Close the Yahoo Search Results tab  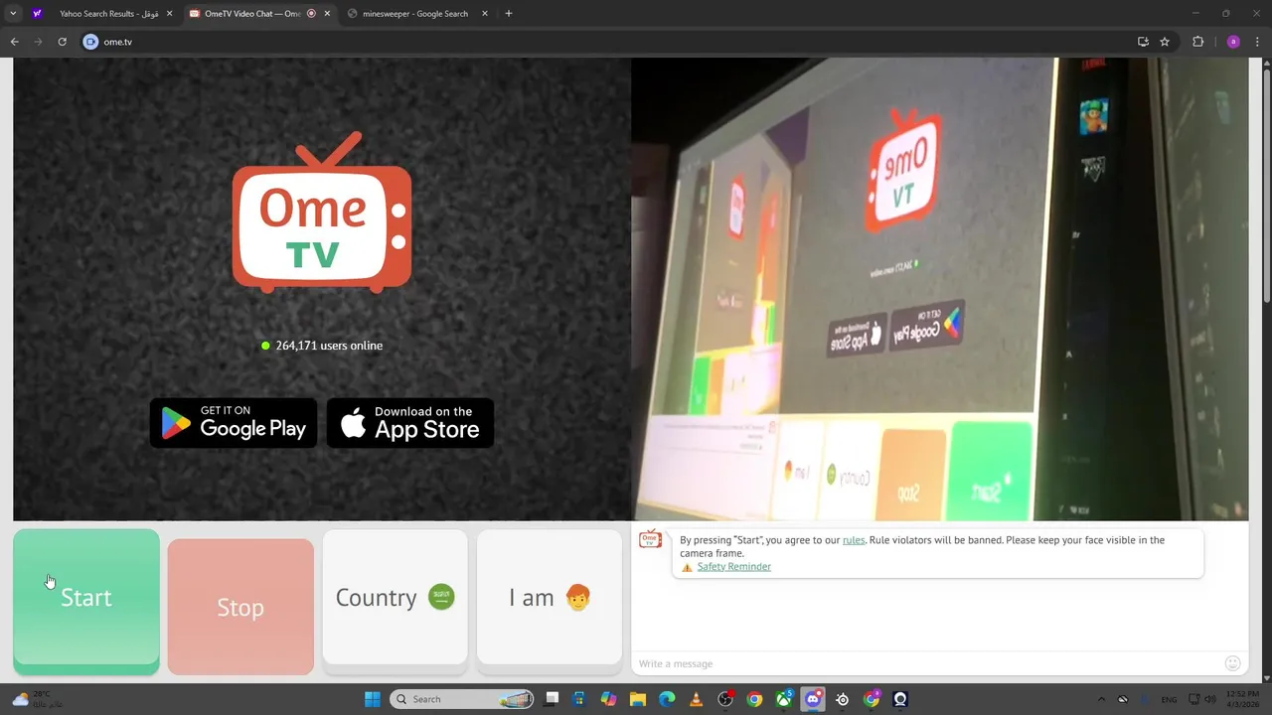click(x=169, y=14)
